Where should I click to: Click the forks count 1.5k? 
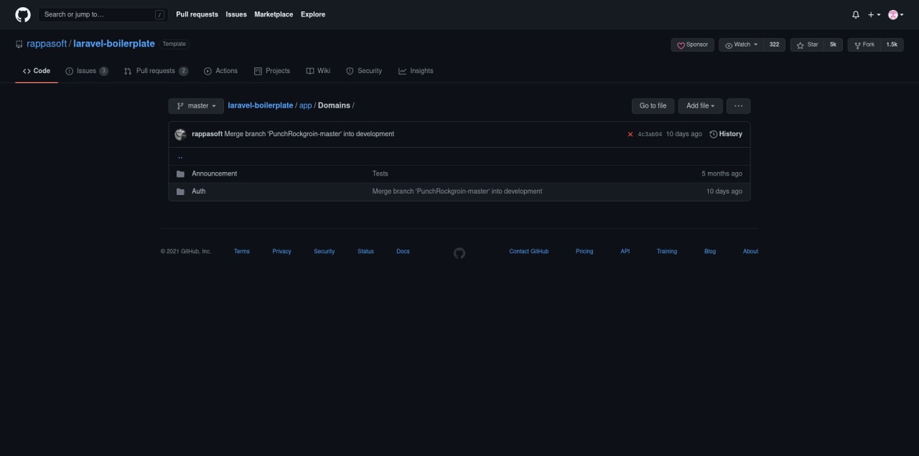pos(892,44)
